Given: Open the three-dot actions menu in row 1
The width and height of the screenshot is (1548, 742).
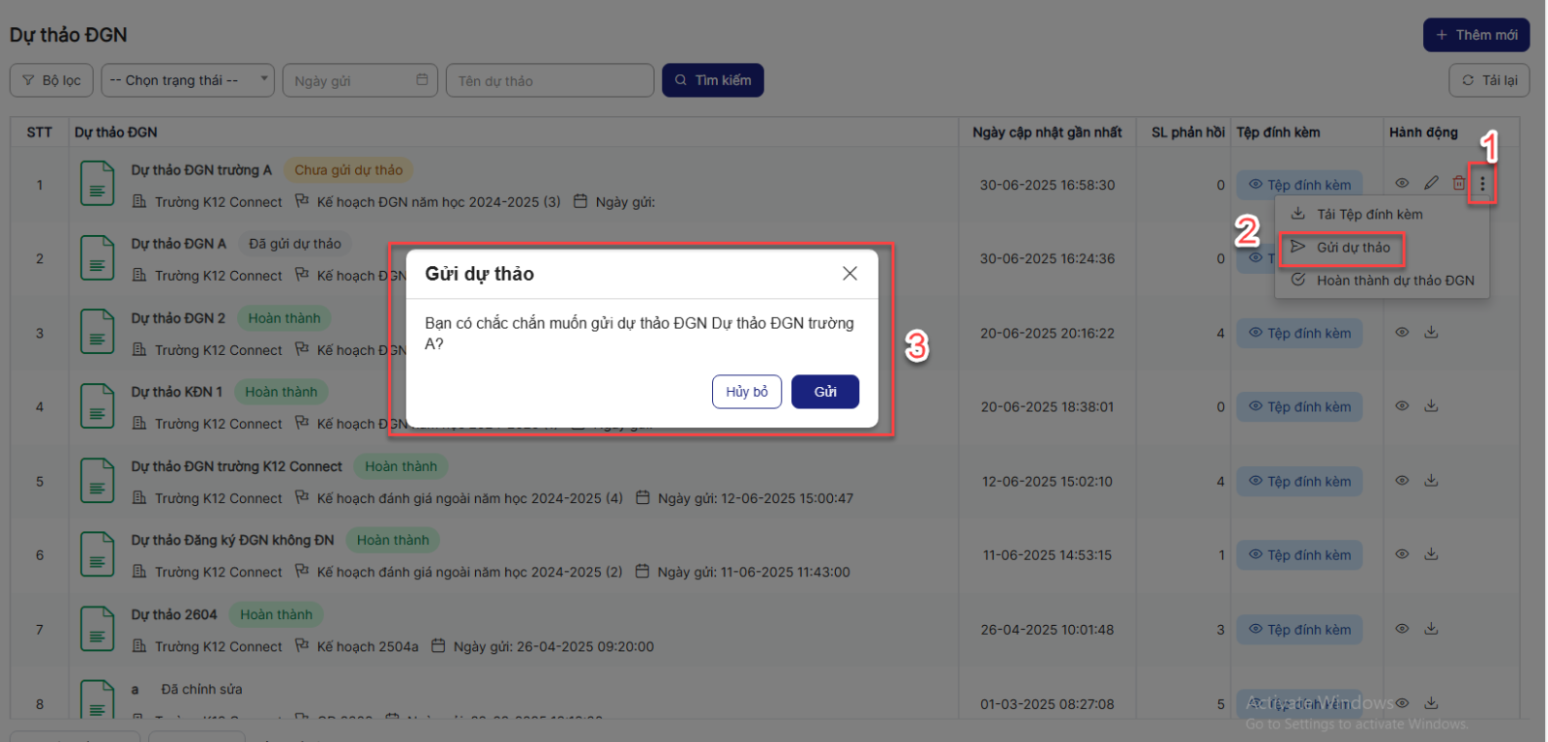Looking at the screenshot, I should tap(1482, 183).
